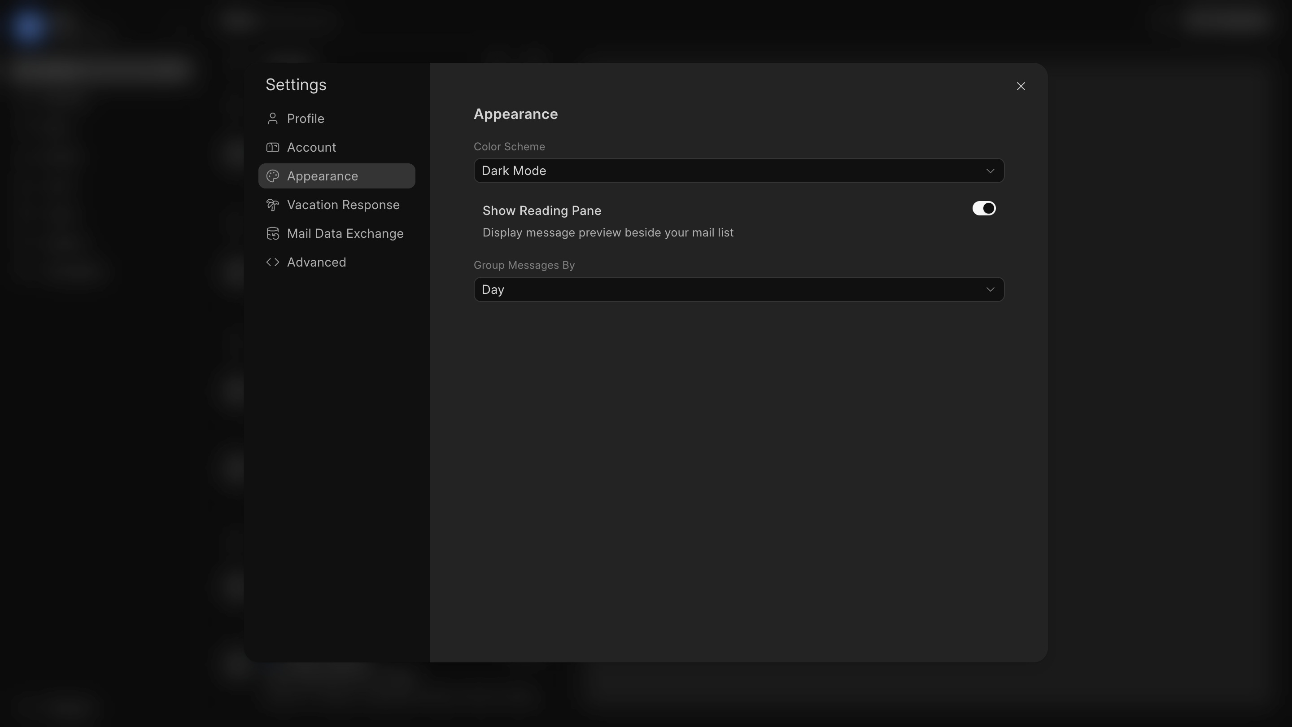Open the Advanced settings section
The width and height of the screenshot is (1292, 727).
316,263
